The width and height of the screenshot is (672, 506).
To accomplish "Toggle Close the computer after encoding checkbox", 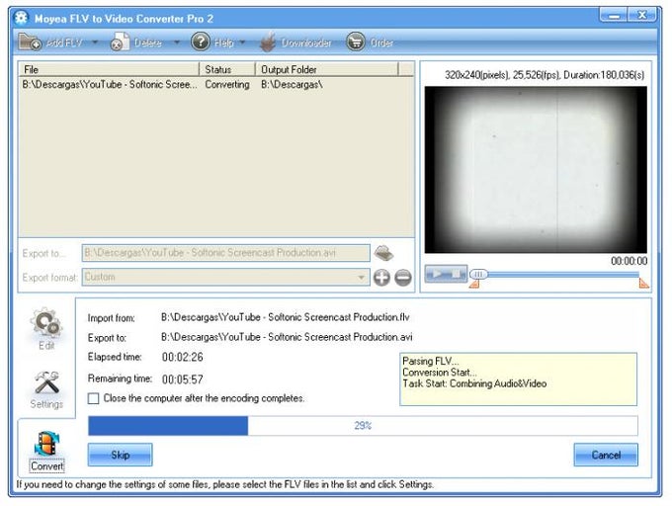I will click(x=93, y=398).
